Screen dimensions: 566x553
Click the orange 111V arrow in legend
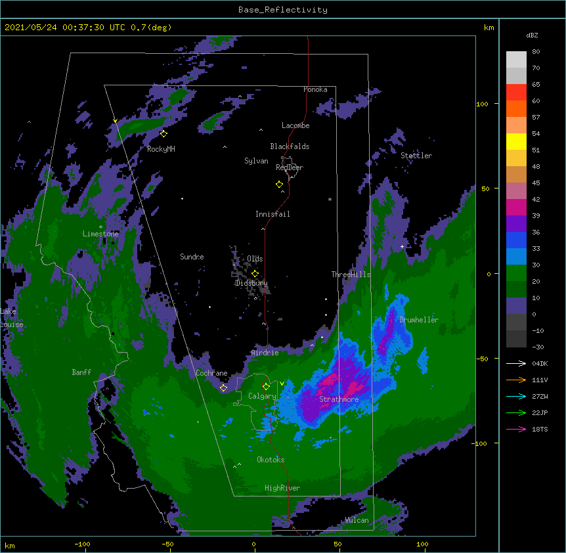pos(516,380)
